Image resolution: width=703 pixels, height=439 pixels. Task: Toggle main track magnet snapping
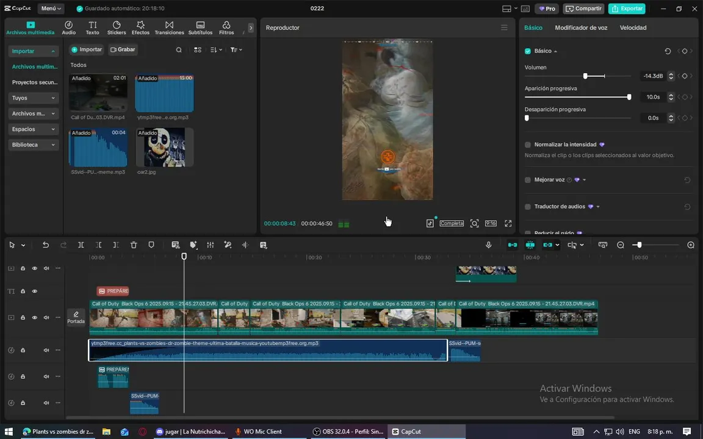tap(513, 244)
